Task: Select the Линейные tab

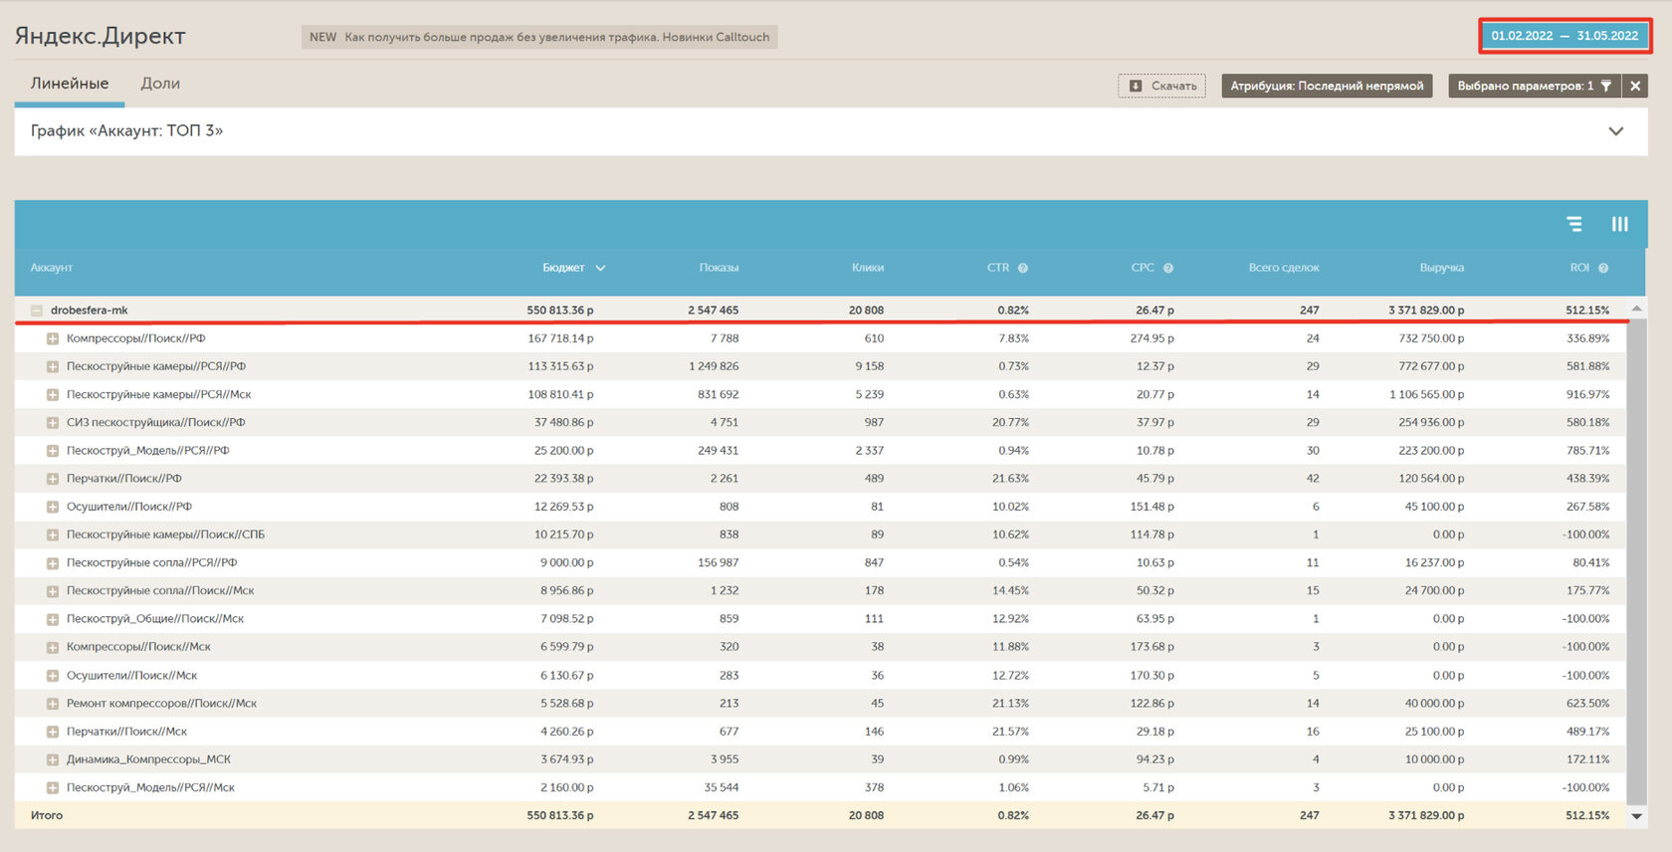Action: (70, 84)
